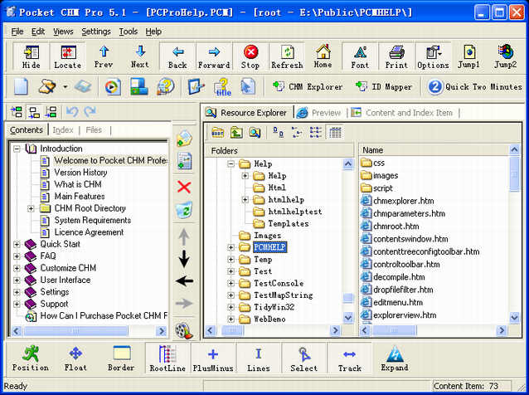This screenshot has height=395, width=529.
Task: Click the Locate toolbar icon
Action: 68,56
